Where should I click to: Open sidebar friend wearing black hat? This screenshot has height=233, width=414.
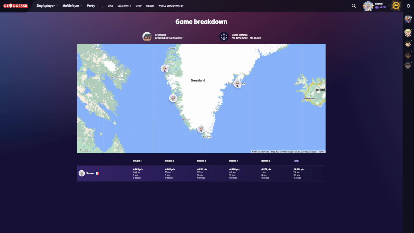pos(408,65)
